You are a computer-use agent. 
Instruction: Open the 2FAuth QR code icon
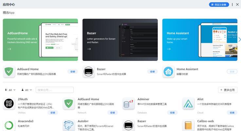(9, 103)
